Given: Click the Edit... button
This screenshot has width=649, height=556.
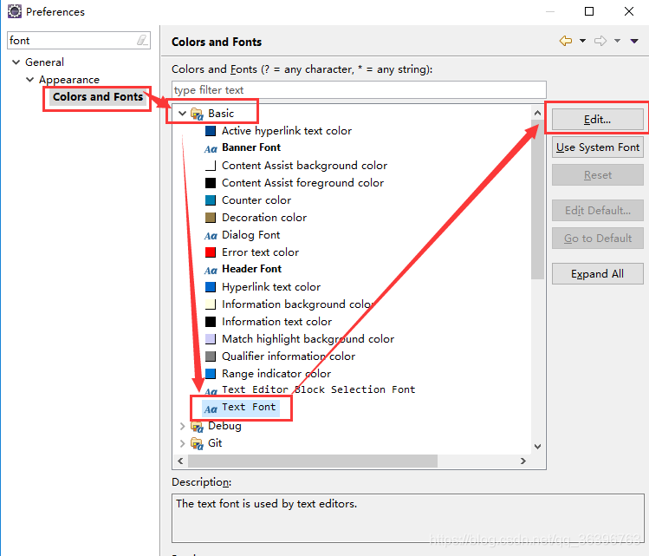Looking at the screenshot, I should click(x=597, y=120).
